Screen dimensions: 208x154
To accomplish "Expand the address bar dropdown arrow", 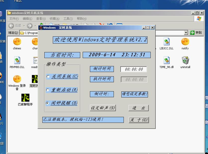I will coord(186,32).
